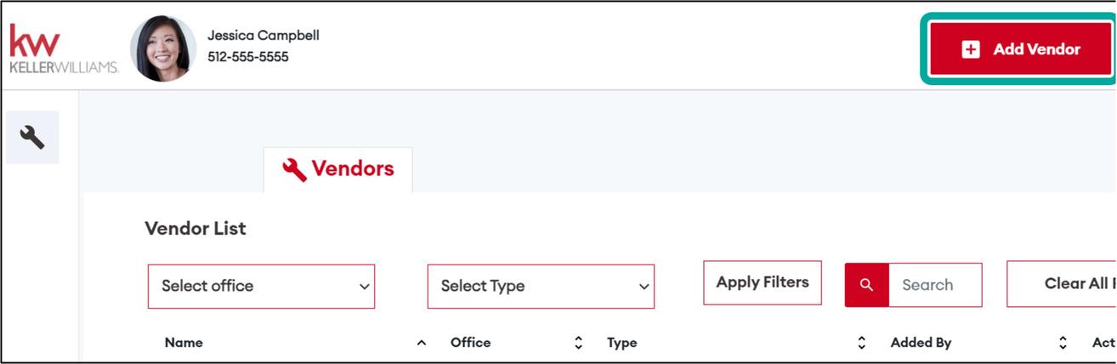The image size is (1117, 364).
Task: Expand the Select office dropdown
Action: pos(261,286)
